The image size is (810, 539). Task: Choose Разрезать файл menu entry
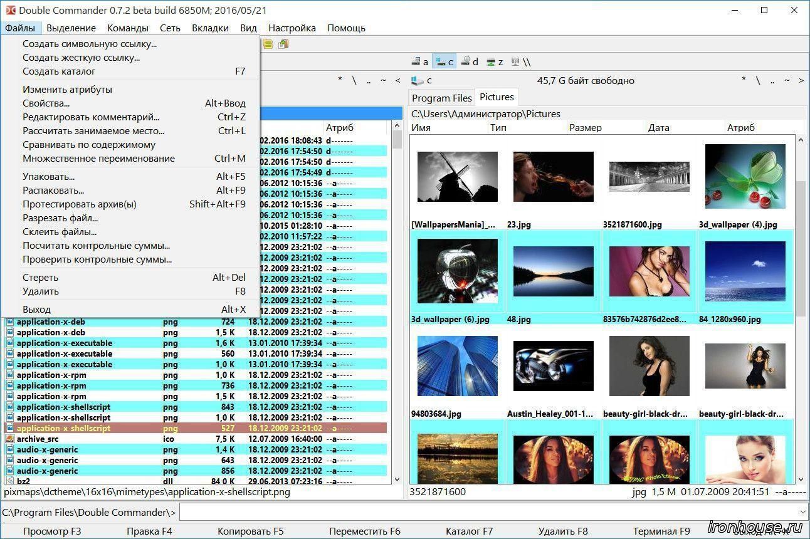click(131, 218)
